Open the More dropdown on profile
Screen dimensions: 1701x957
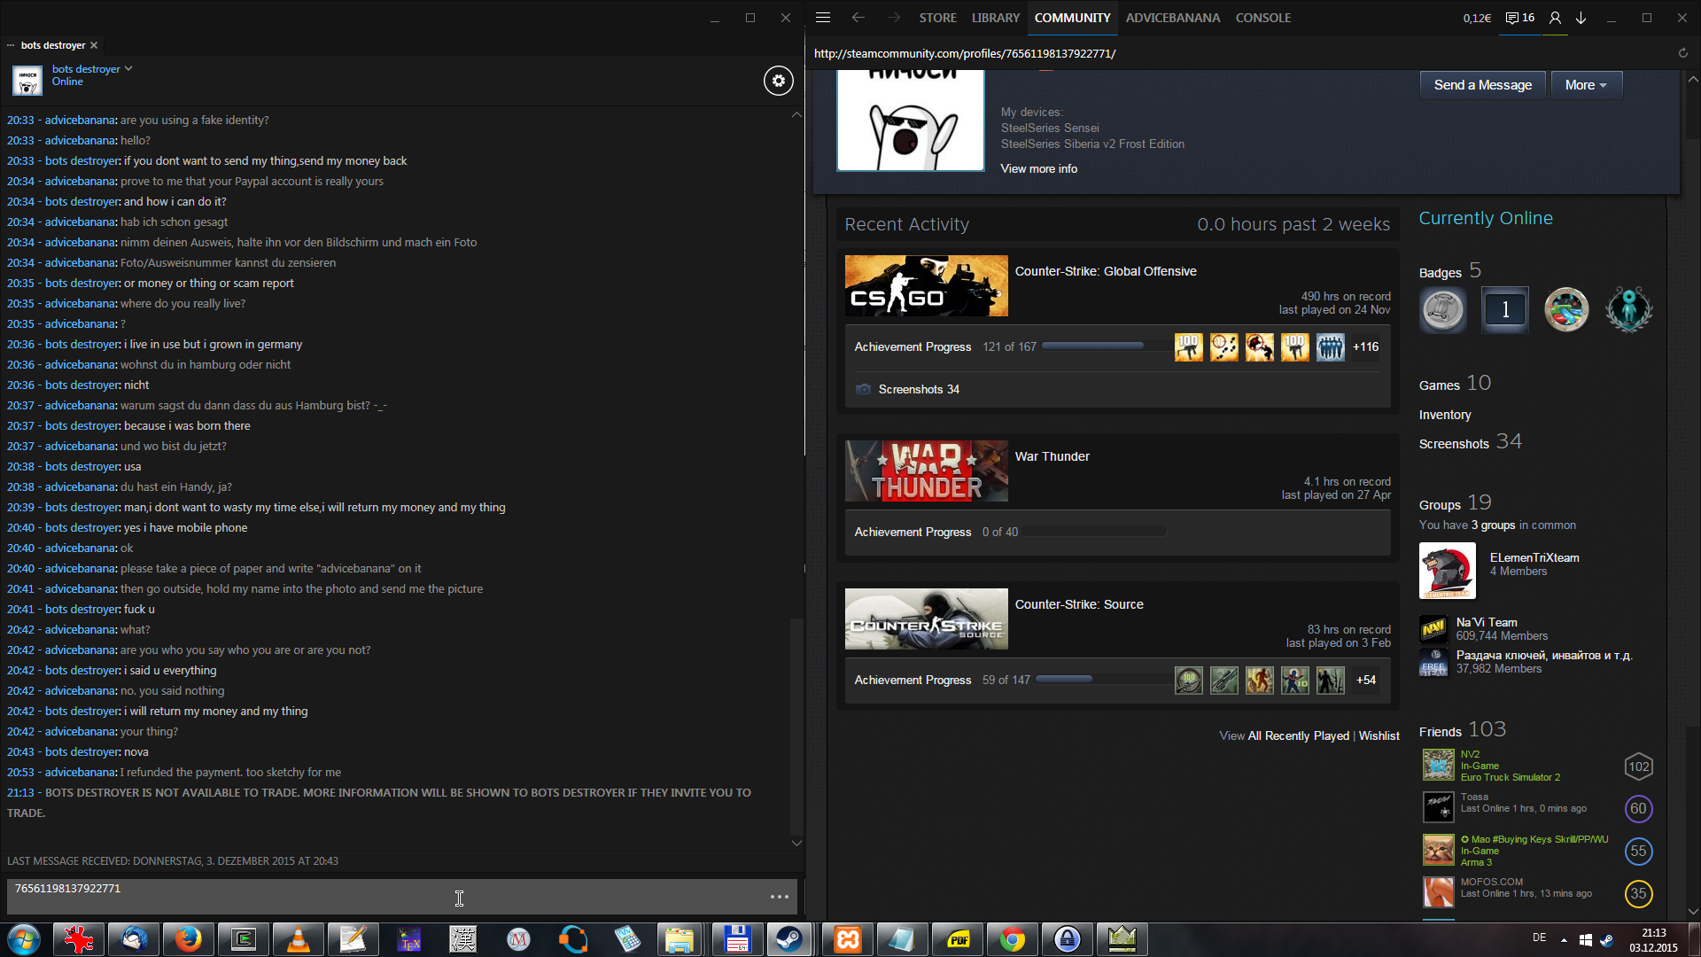(x=1586, y=85)
